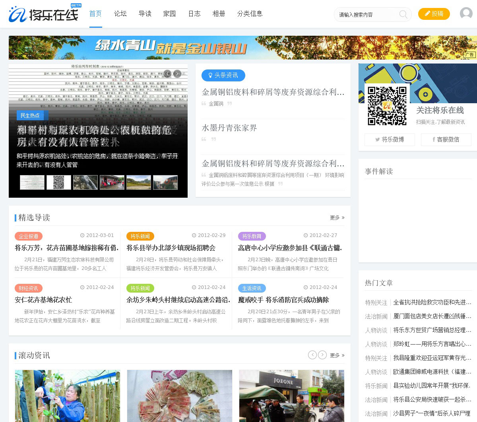
Task: Open the first 金属铜铝废料 headline
Action: pos(273,92)
